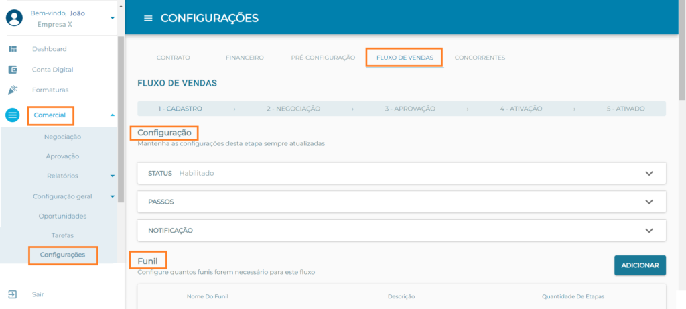Screen dimensions: 686x309
Task: Click the Empresa X company name
Action: pos(55,25)
